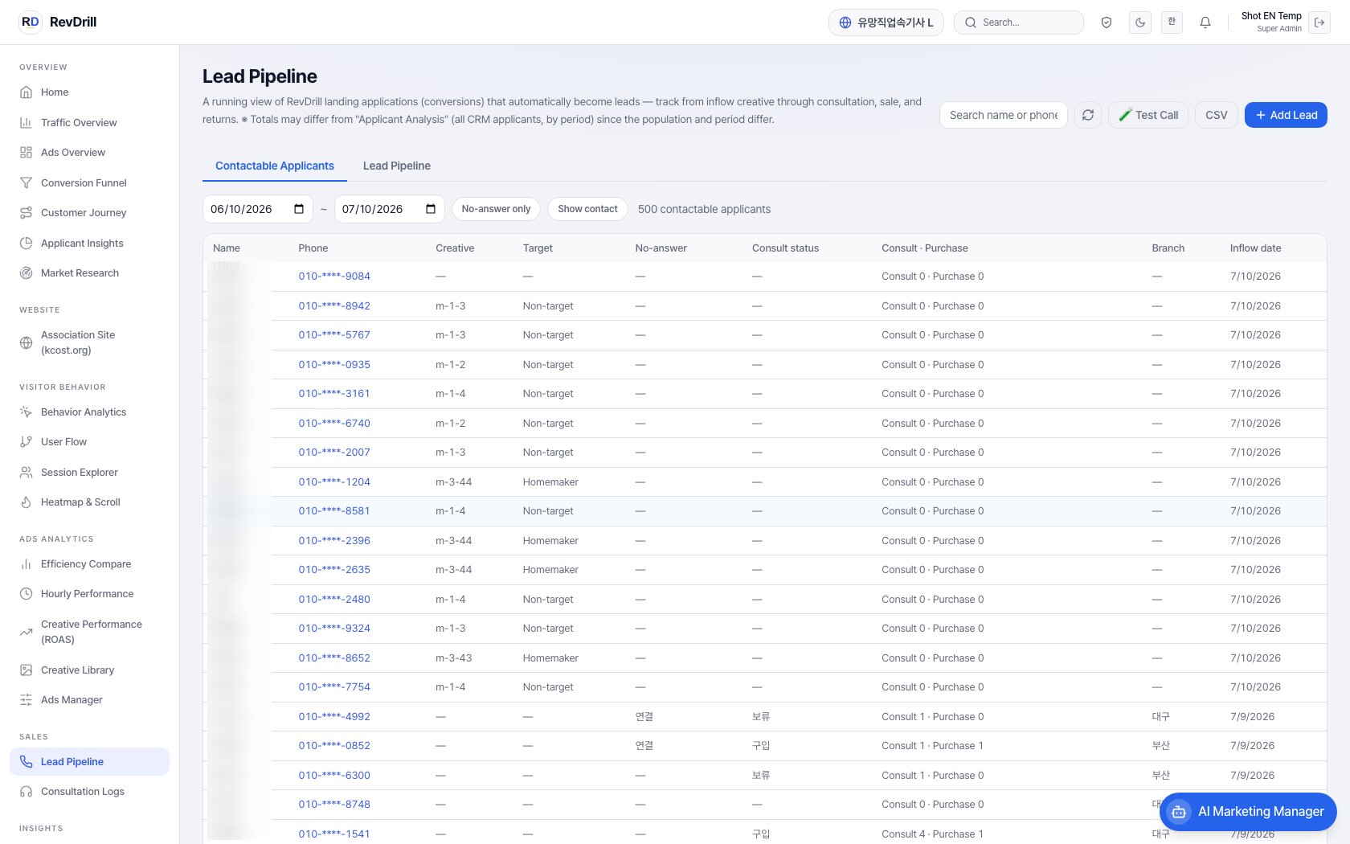The width and height of the screenshot is (1350, 844).
Task: Open the site selector dropdown 유망직업속기사 L
Action: 886,23
